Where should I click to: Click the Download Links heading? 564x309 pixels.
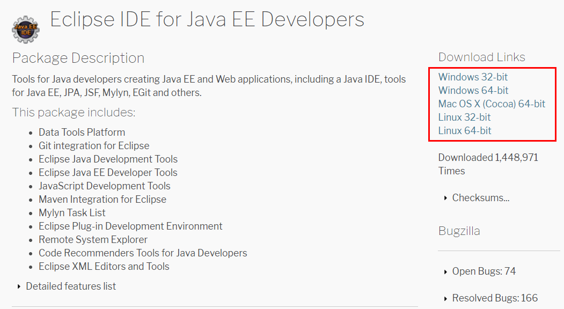point(482,57)
